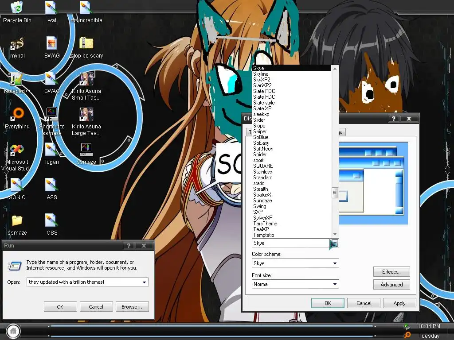Click the Effects... button

point(391,272)
